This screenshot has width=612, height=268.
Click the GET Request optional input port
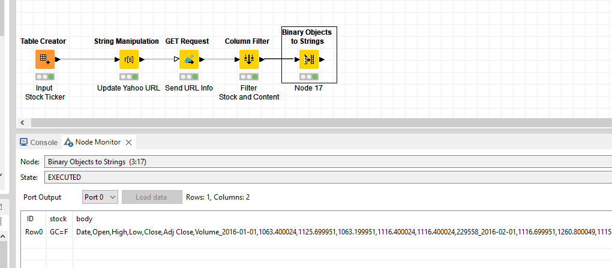[x=176, y=60]
